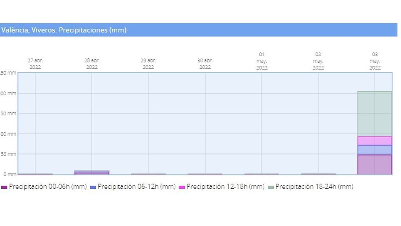Click the blue 06-12h bar segment for 03 may.
401x226 pixels.
(375, 150)
